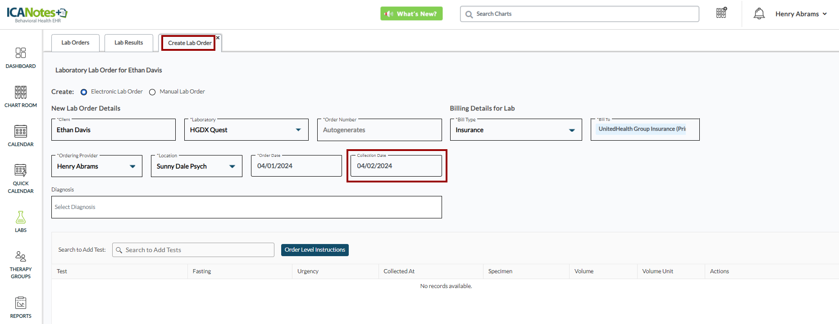The image size is (839, 324).
Task: Open the Bill Type dropdown
Action: point(571,130)
